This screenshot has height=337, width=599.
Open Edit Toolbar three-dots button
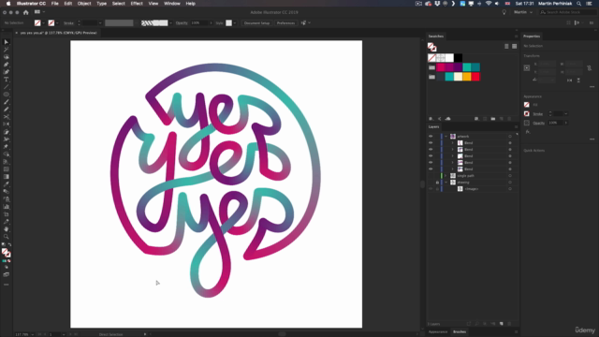coord(7,285)
